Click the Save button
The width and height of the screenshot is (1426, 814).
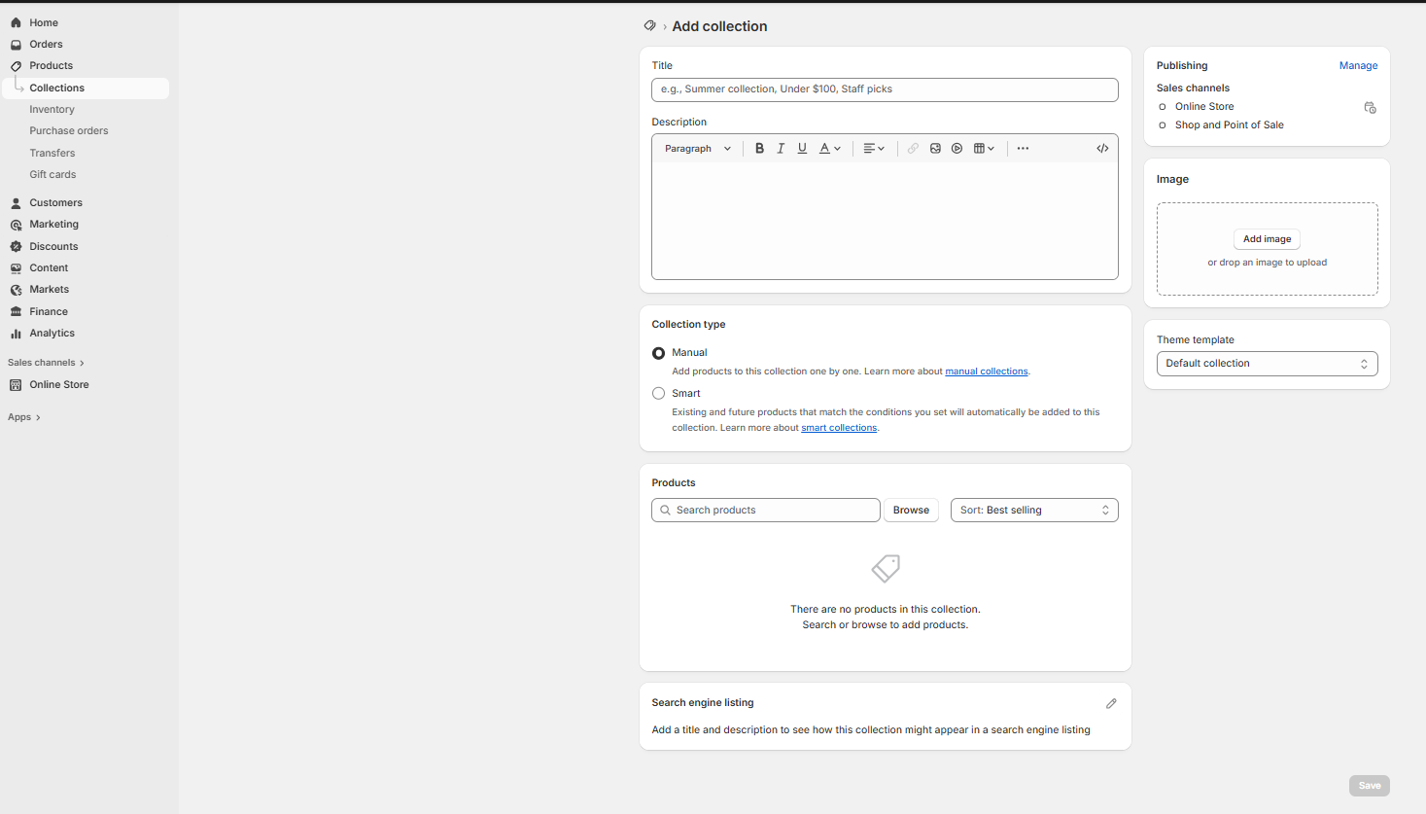1369,786
